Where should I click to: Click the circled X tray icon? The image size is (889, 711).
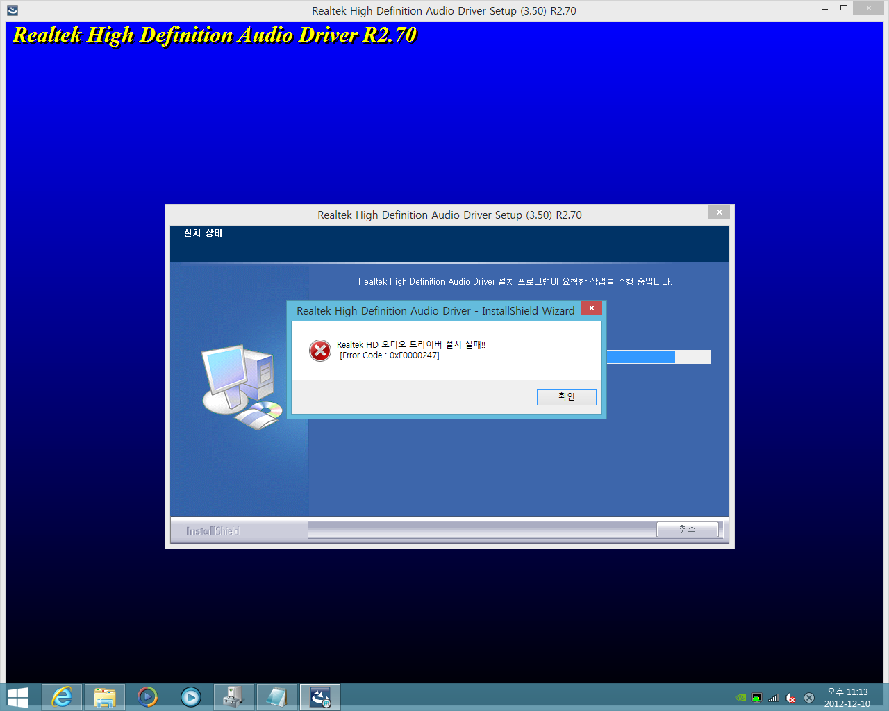point(809,698)
